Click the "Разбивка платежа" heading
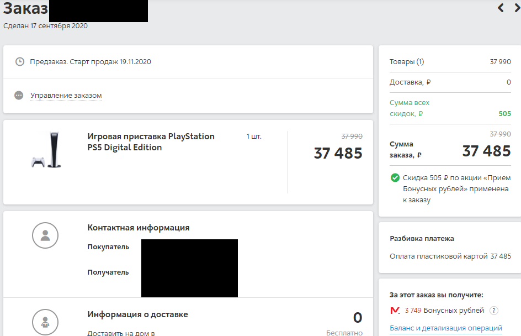The width and height of the screenshot is (521, 336). click(x=422, y=239)
